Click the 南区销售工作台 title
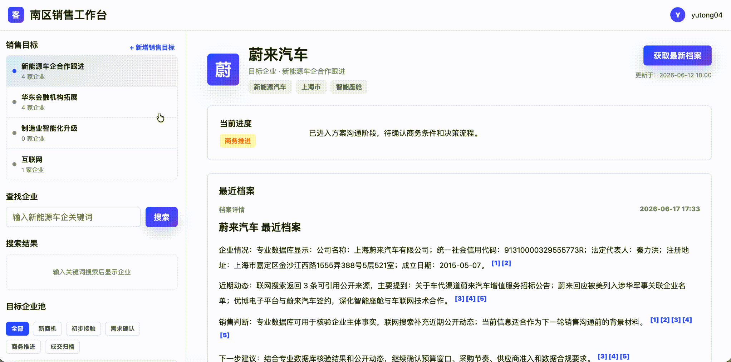The height and width of the screenshot is (362, 731). point(68,15)
